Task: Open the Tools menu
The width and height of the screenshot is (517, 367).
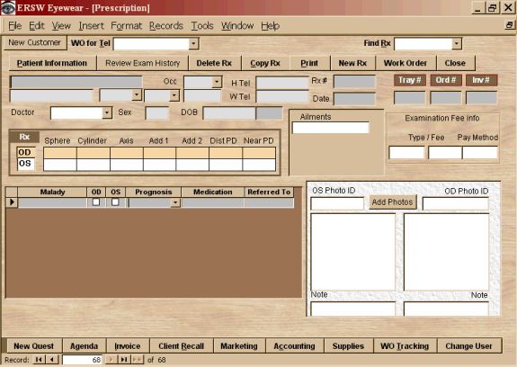Action: [202, 26]
